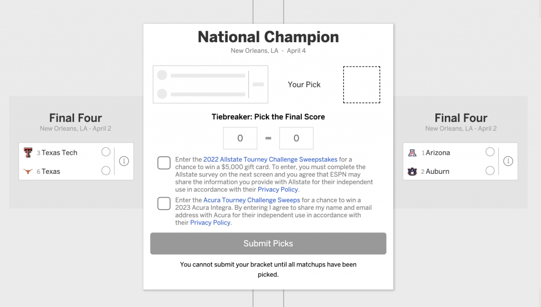This screenshot has width=541, height=307.
Task: Click the Arizona Wildcats logo
Action: click(412, 153)
